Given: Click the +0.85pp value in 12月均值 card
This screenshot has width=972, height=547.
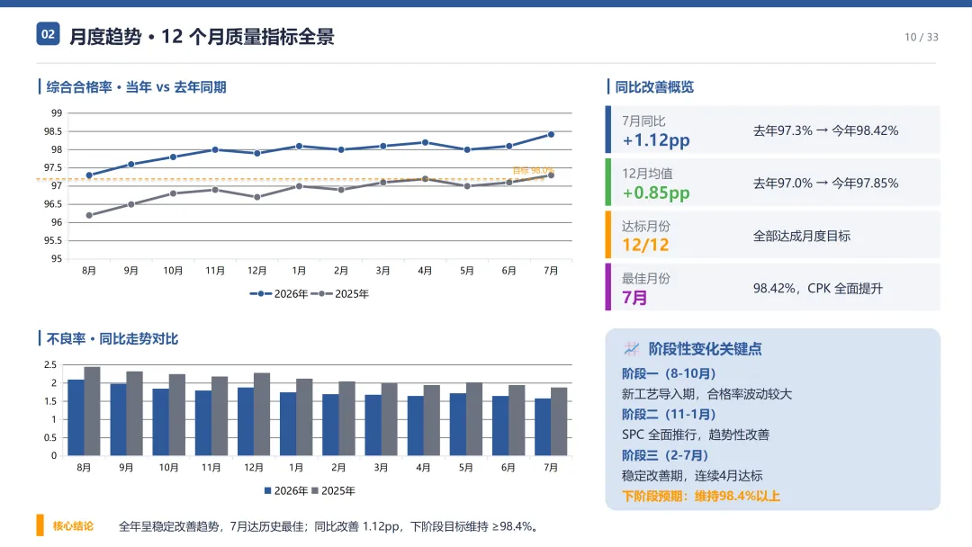Looking at the screenshot, I should [x=656, y=193].
